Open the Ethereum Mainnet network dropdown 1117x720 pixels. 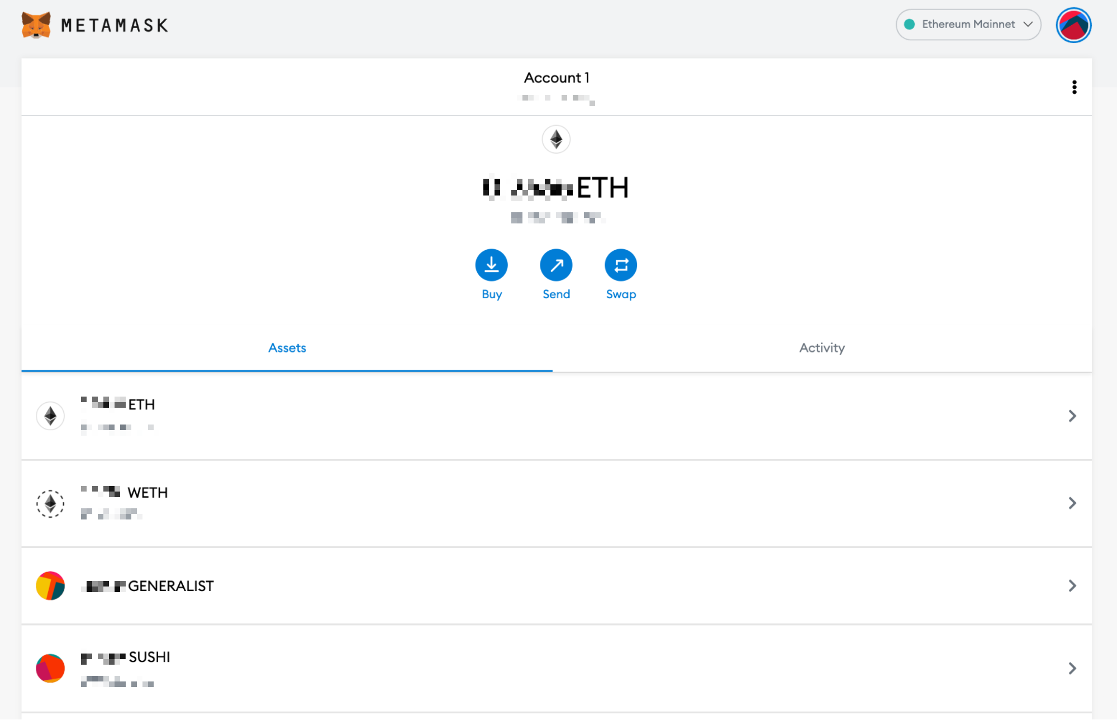coord(968,25)
